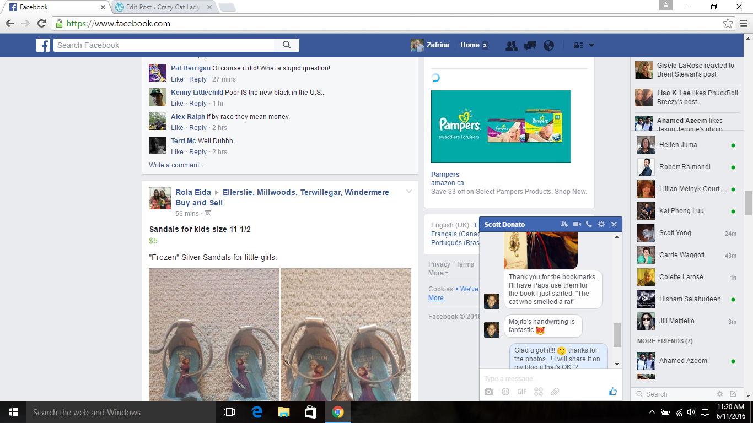Open chat options gear in Scott Donato chat
Viewport: 753px width, 423px height.
click(601, 224)
